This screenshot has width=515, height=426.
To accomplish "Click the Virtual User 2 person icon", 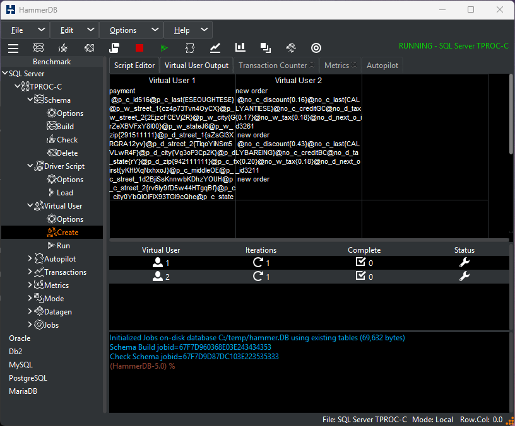I will 158,277.
